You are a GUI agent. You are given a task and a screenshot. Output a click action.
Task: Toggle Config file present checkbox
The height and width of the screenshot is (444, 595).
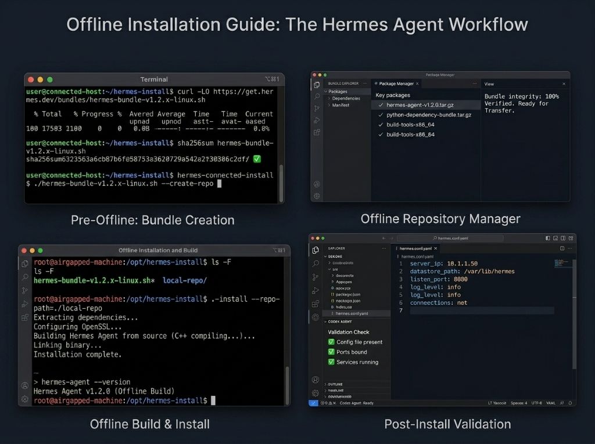pos(331,342)
